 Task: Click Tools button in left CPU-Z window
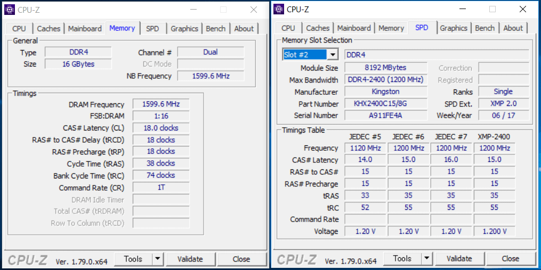(133, 259)
